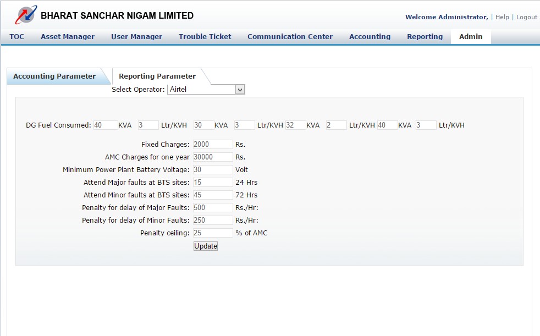The image size is (540, 336).
Task: Click the AMC Charges for one year field
Action: [x=212, y=157]
